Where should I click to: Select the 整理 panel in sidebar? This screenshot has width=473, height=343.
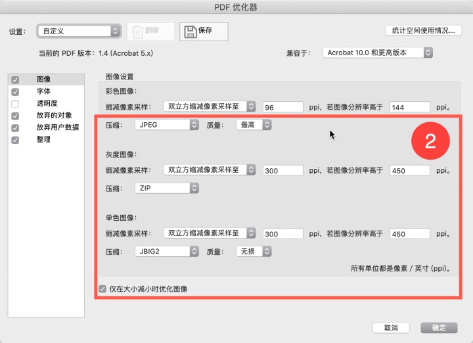[x=46, y=140]
